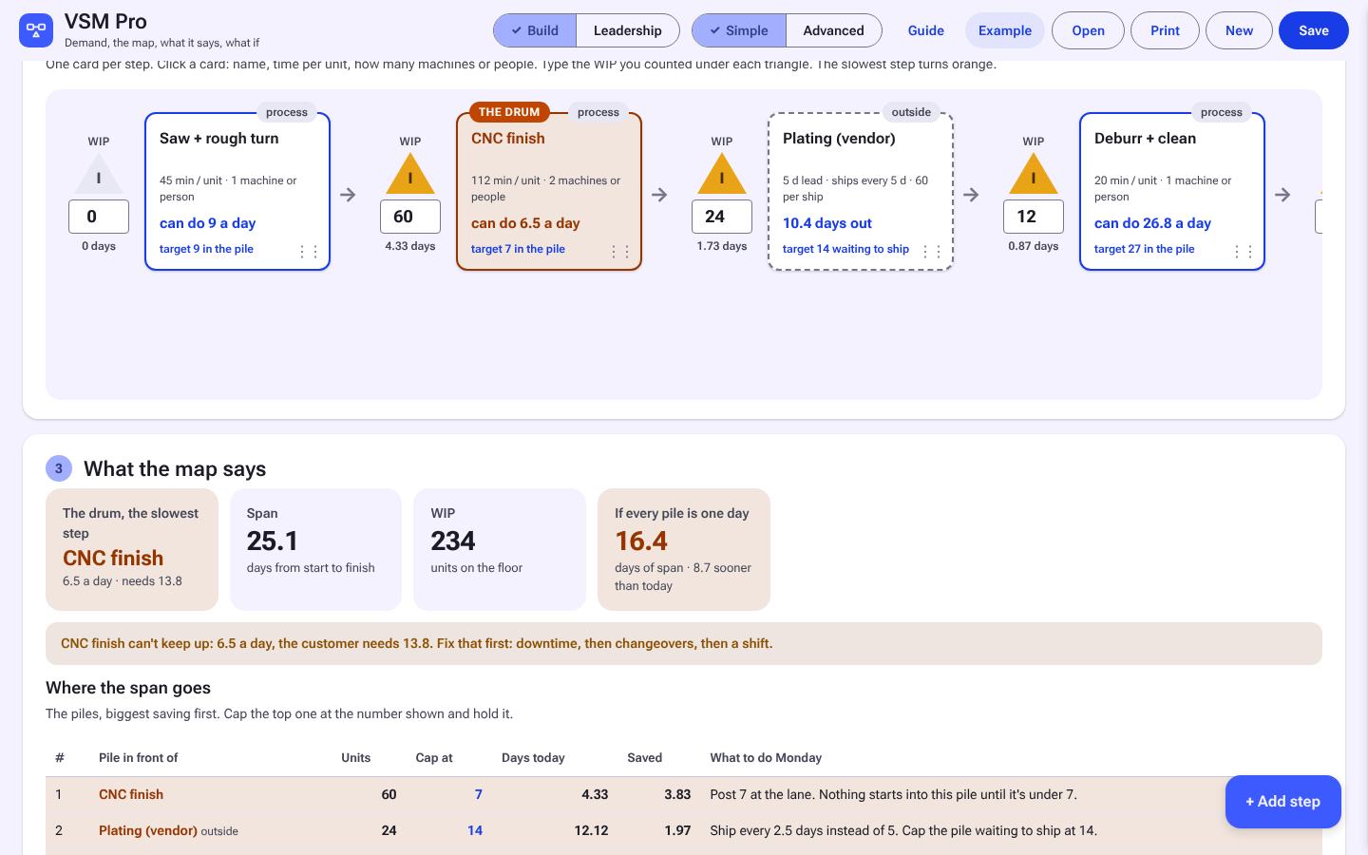This screenshot has width=1368, height=855.
Task: Load the Example map
Action: 1005,30
